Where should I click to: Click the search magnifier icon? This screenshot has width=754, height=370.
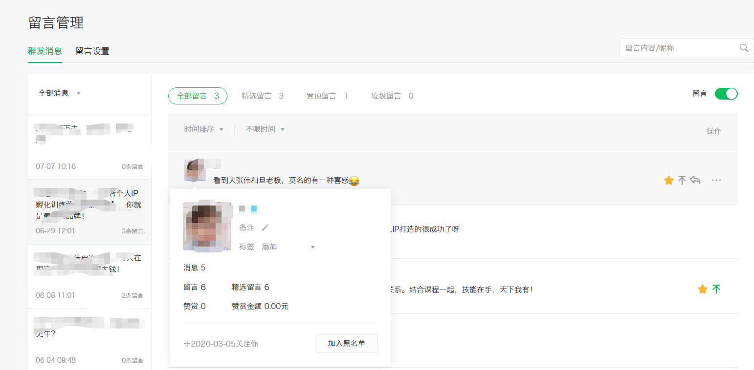tap(744, 48)
